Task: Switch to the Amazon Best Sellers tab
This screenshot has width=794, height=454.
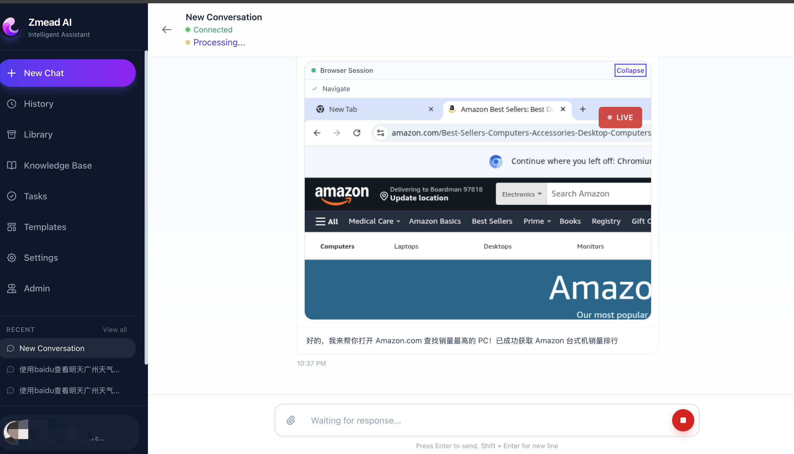Action: point(502,109)
